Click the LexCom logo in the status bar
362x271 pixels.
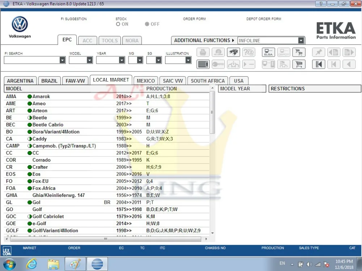[x=7, y=251]
